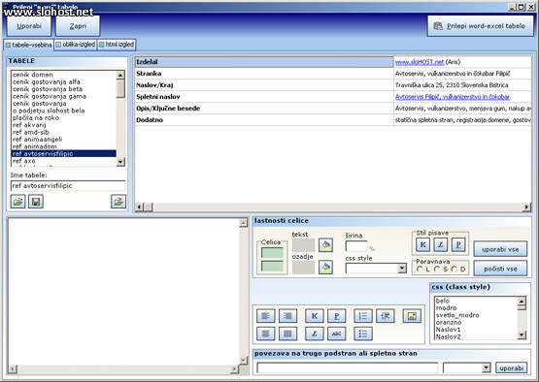
Task: Click the table preview scroll-left arrow
Action: (x=139, y=207)
